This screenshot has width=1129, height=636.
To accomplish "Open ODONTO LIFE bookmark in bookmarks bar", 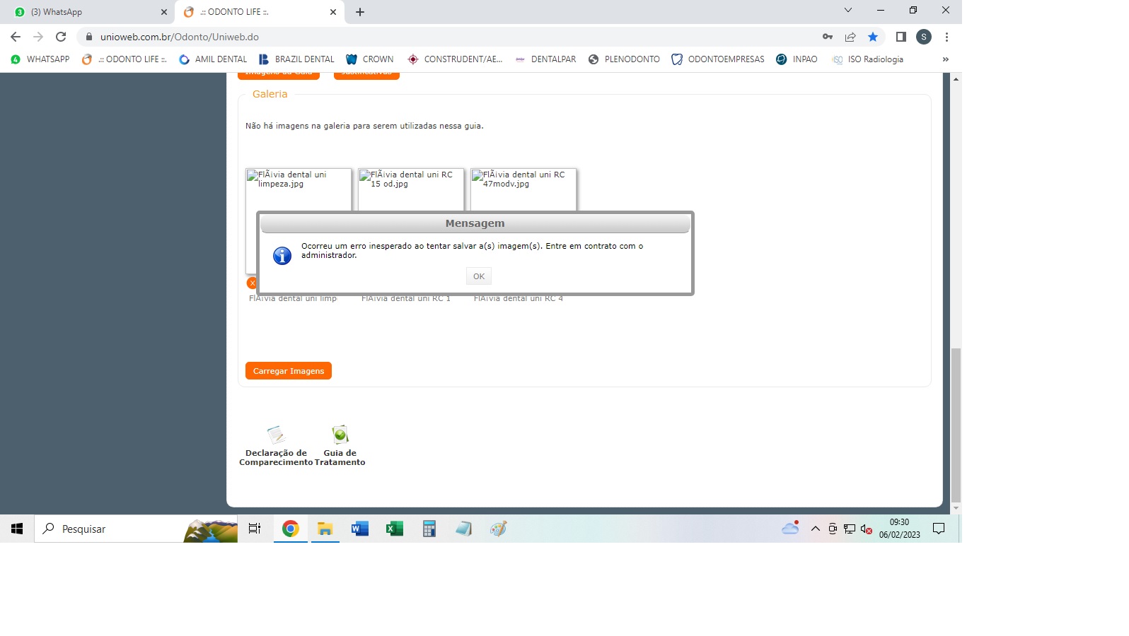I will point(125,59).
